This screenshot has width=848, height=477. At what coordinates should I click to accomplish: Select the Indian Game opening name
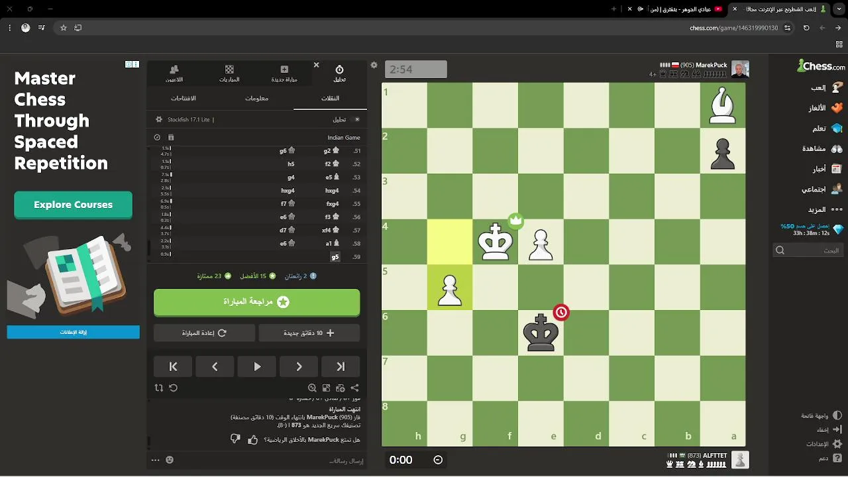coord(344,138)
